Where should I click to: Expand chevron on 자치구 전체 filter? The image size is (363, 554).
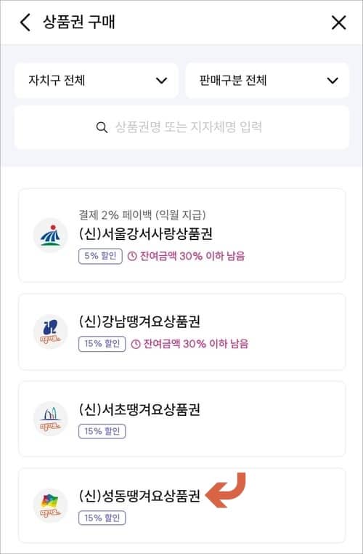[x=162, y=81]
